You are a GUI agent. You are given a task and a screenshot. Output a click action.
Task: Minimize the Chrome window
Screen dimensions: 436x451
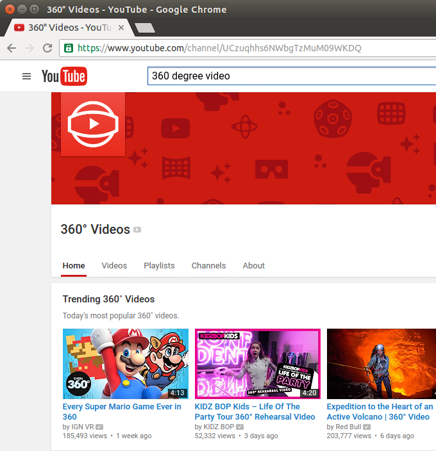(22, 9)
